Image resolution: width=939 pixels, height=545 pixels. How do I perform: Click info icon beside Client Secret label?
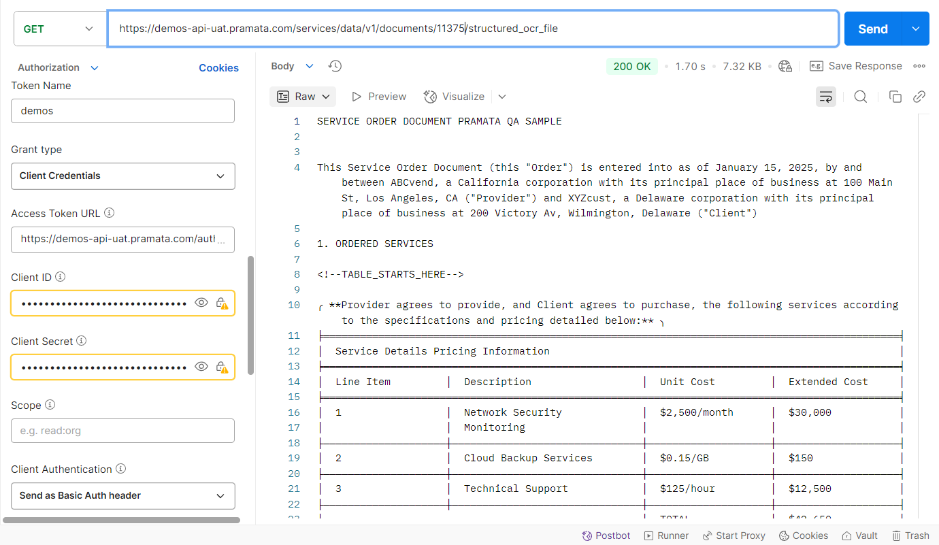pyautogui.click(x=81, y=341)
